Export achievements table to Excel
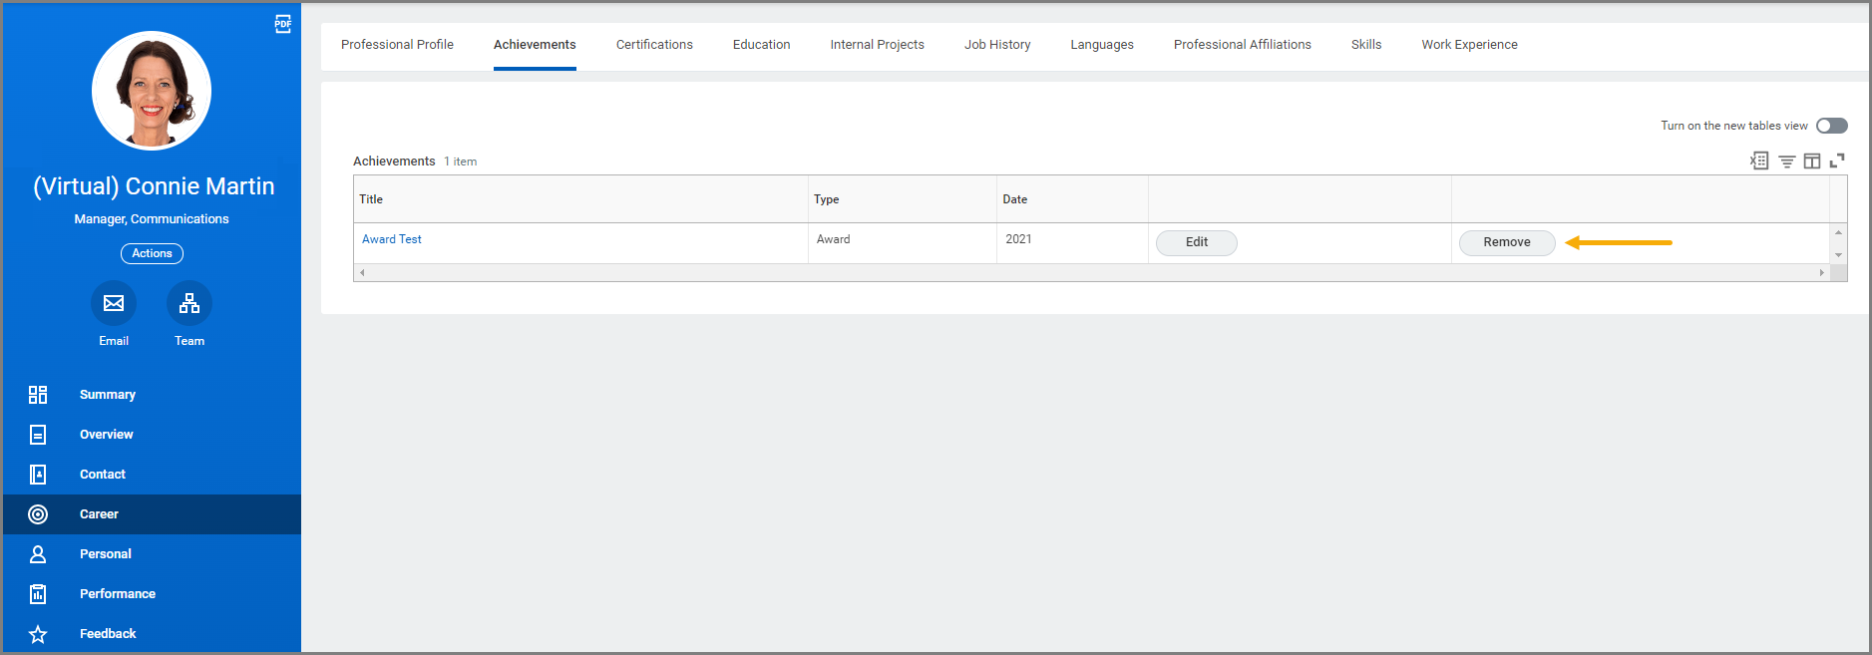Screen dimensions: 1872x655 tap(1759, 161)
